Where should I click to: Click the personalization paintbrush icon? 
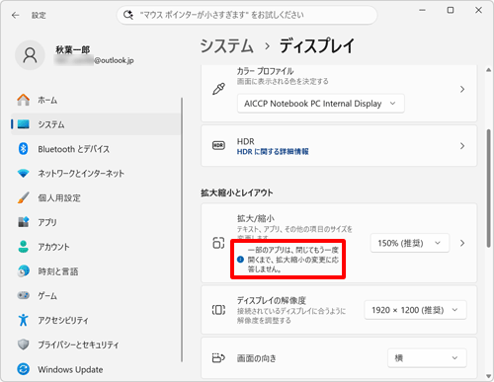(24, 197)
